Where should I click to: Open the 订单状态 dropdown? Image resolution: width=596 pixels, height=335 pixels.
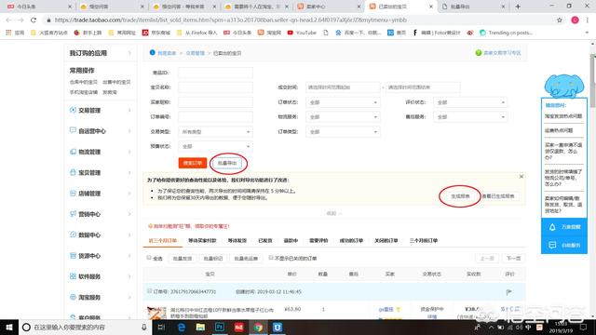click(343, 102)
